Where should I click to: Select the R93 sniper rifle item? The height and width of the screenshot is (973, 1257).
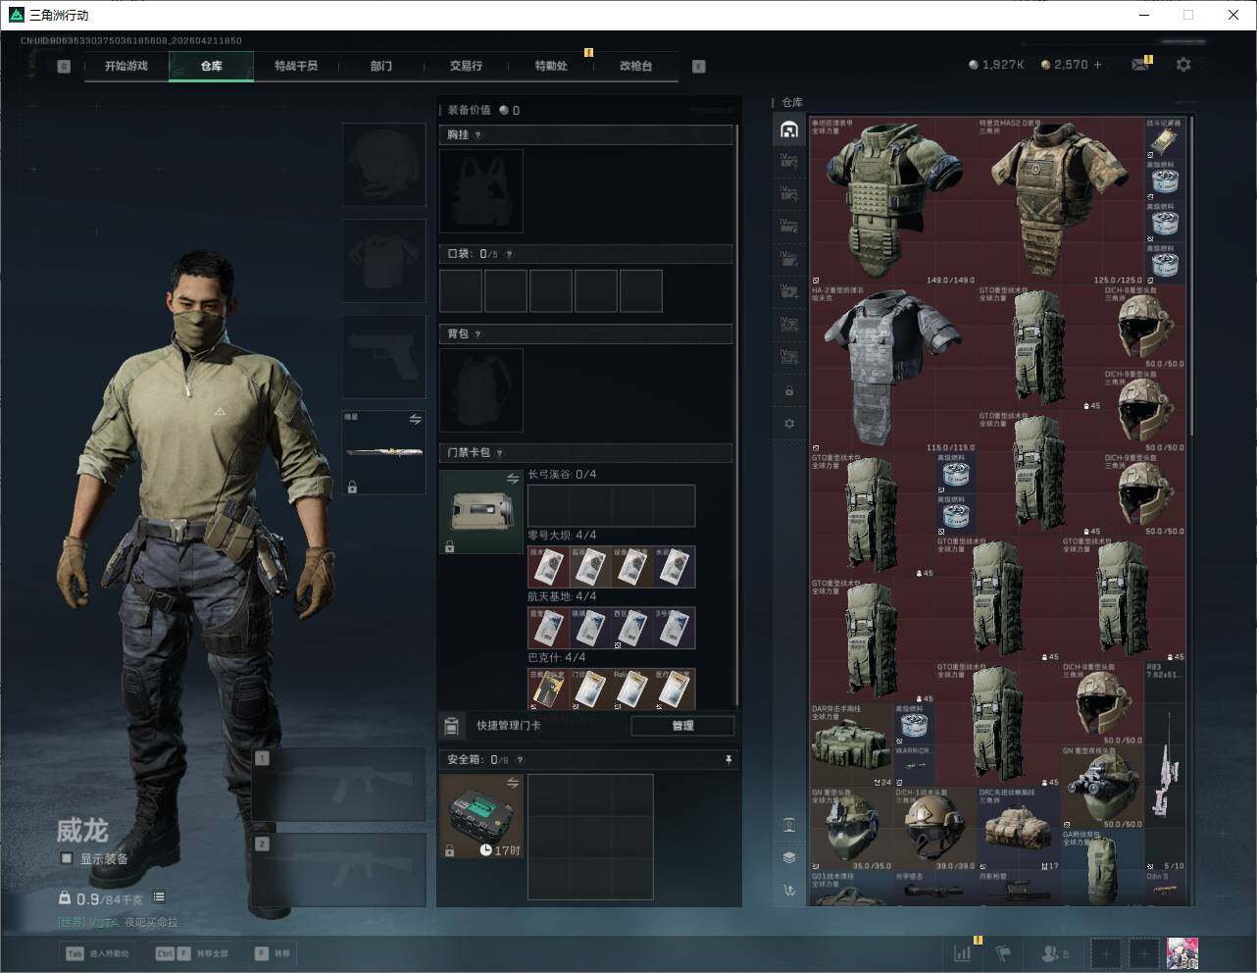point(1166,767)
